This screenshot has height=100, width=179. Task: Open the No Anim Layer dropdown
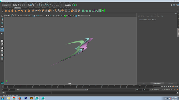pyautogui.click(x=156, y=89)
